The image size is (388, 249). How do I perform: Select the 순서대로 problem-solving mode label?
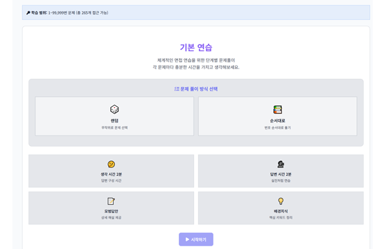(x=278, y=120)
